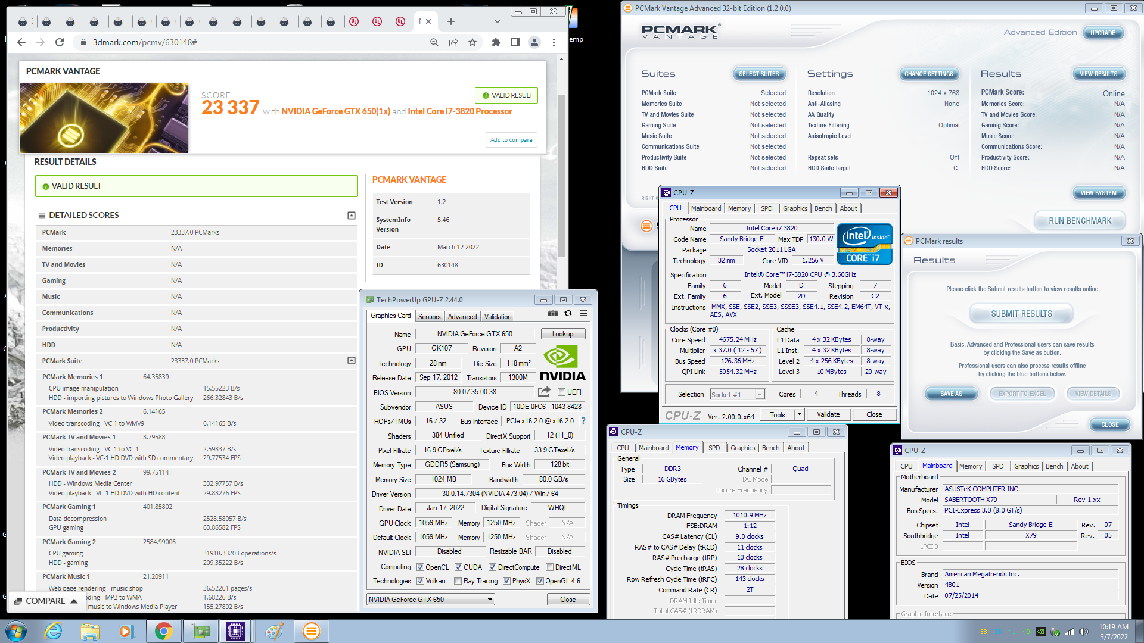The height and width of the screenshot is (643, 1144).
Task: Open the Chrome extensions puzzle icon
Action: point(496,42)
